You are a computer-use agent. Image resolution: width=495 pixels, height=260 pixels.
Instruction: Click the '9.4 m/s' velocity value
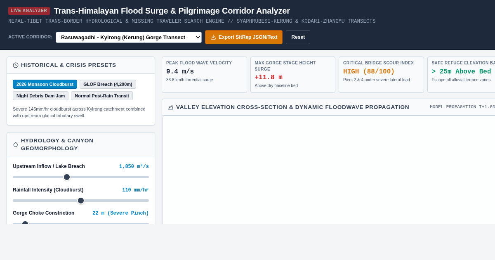coord(180,71)
